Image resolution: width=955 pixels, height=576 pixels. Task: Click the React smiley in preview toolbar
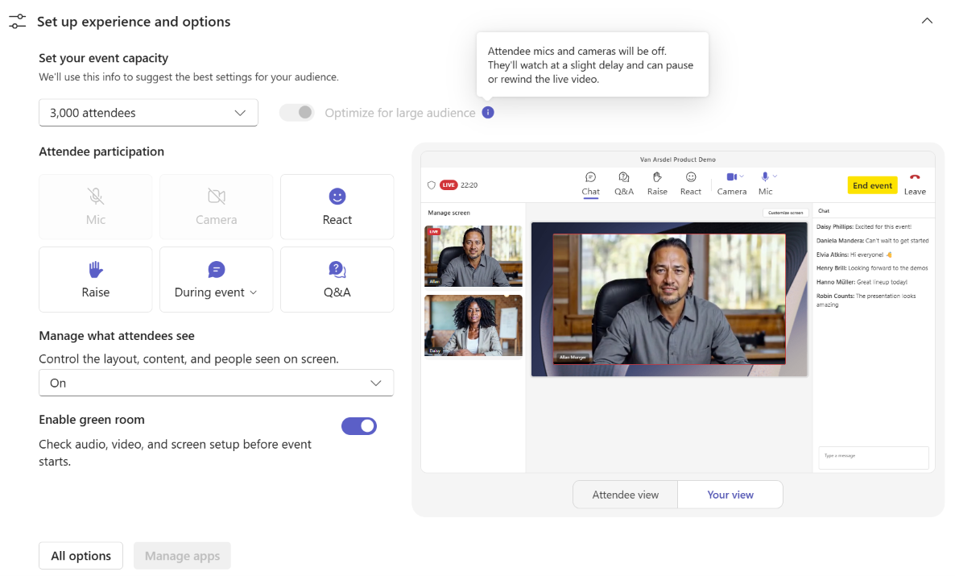(x=691, y=177)
